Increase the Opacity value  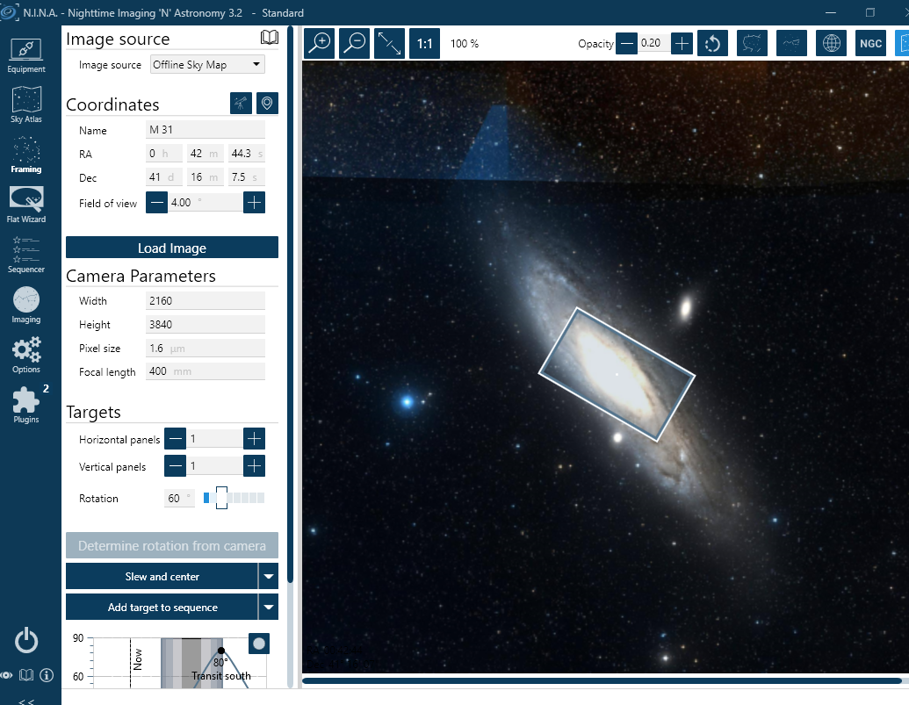[x=682, y=43]
